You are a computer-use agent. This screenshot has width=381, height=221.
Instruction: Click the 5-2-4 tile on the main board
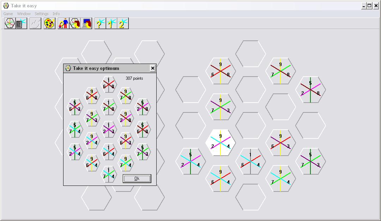(x=191, y=161)
